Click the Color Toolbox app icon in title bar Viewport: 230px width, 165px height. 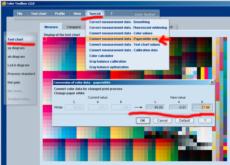point(4,3)
